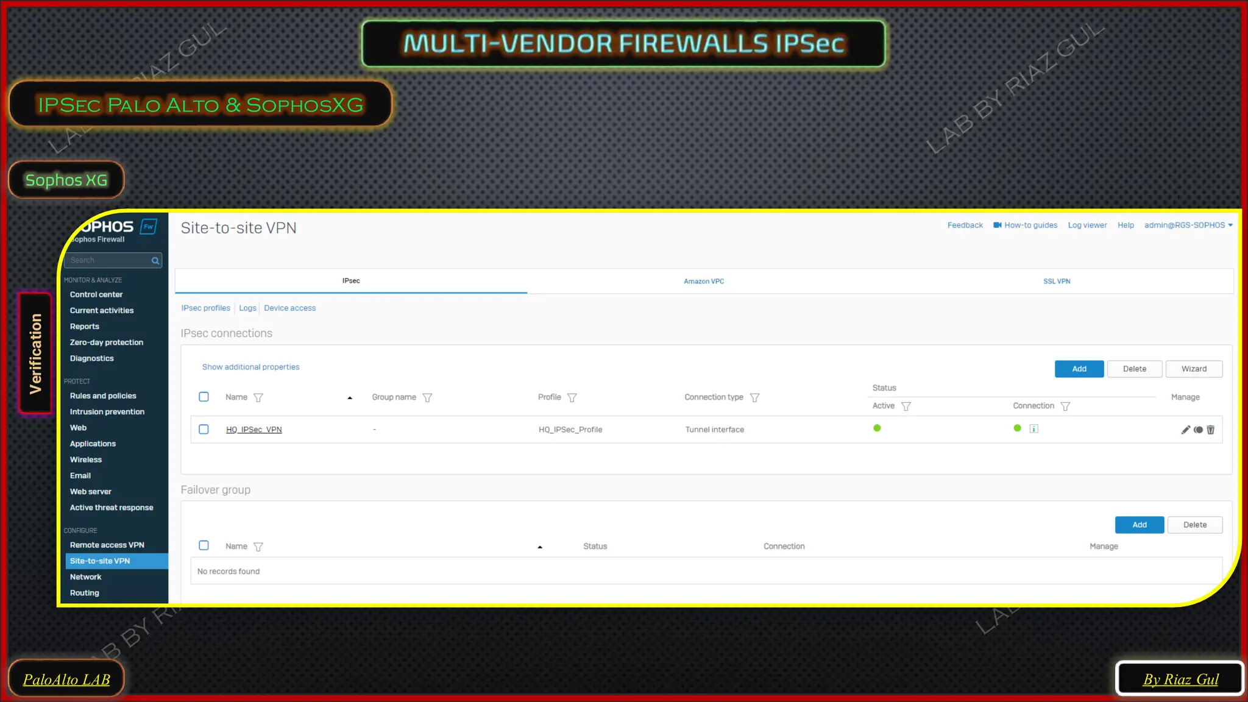
Task: Add a new IPsec connection
Action: coord(1079,369)
